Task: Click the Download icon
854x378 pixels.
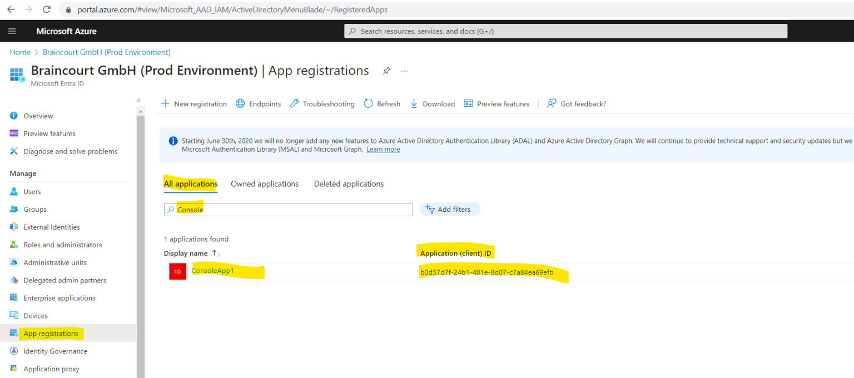Action: click(433, 103)
